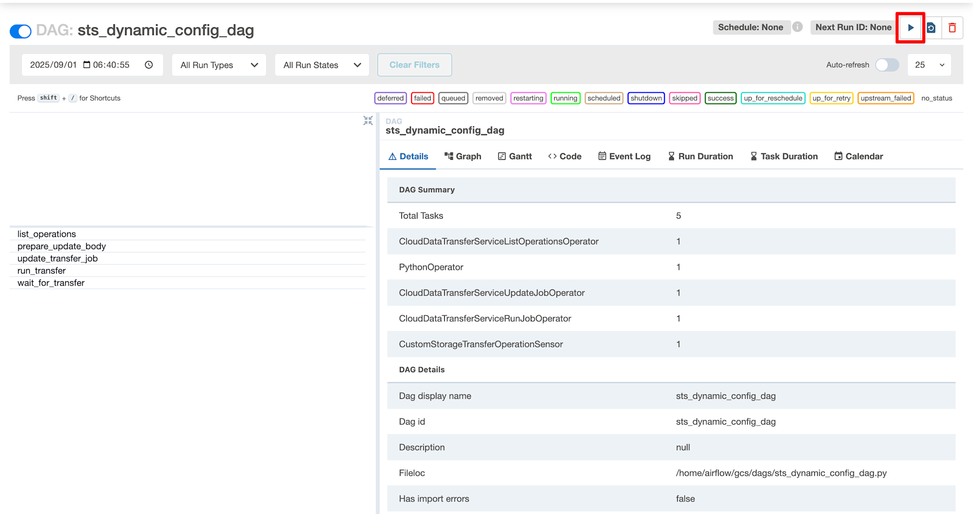
Task: Click the reparse DAG refresh icon
Action: coord(931,28)
